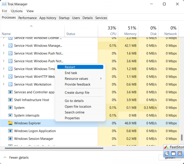Viewport: 184px width, 164px height.
Task: Select the Shell Infrastructure Host row
Action: (x=90, y=100)
